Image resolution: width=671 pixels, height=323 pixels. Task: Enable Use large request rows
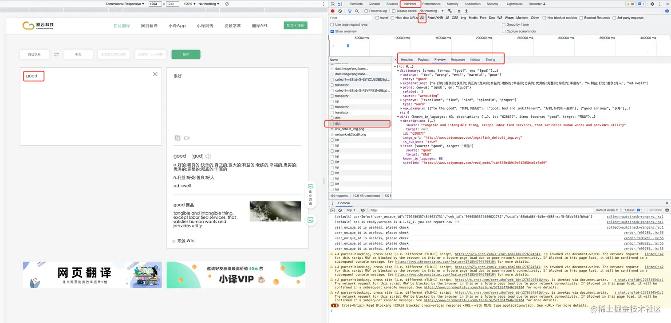332,25
